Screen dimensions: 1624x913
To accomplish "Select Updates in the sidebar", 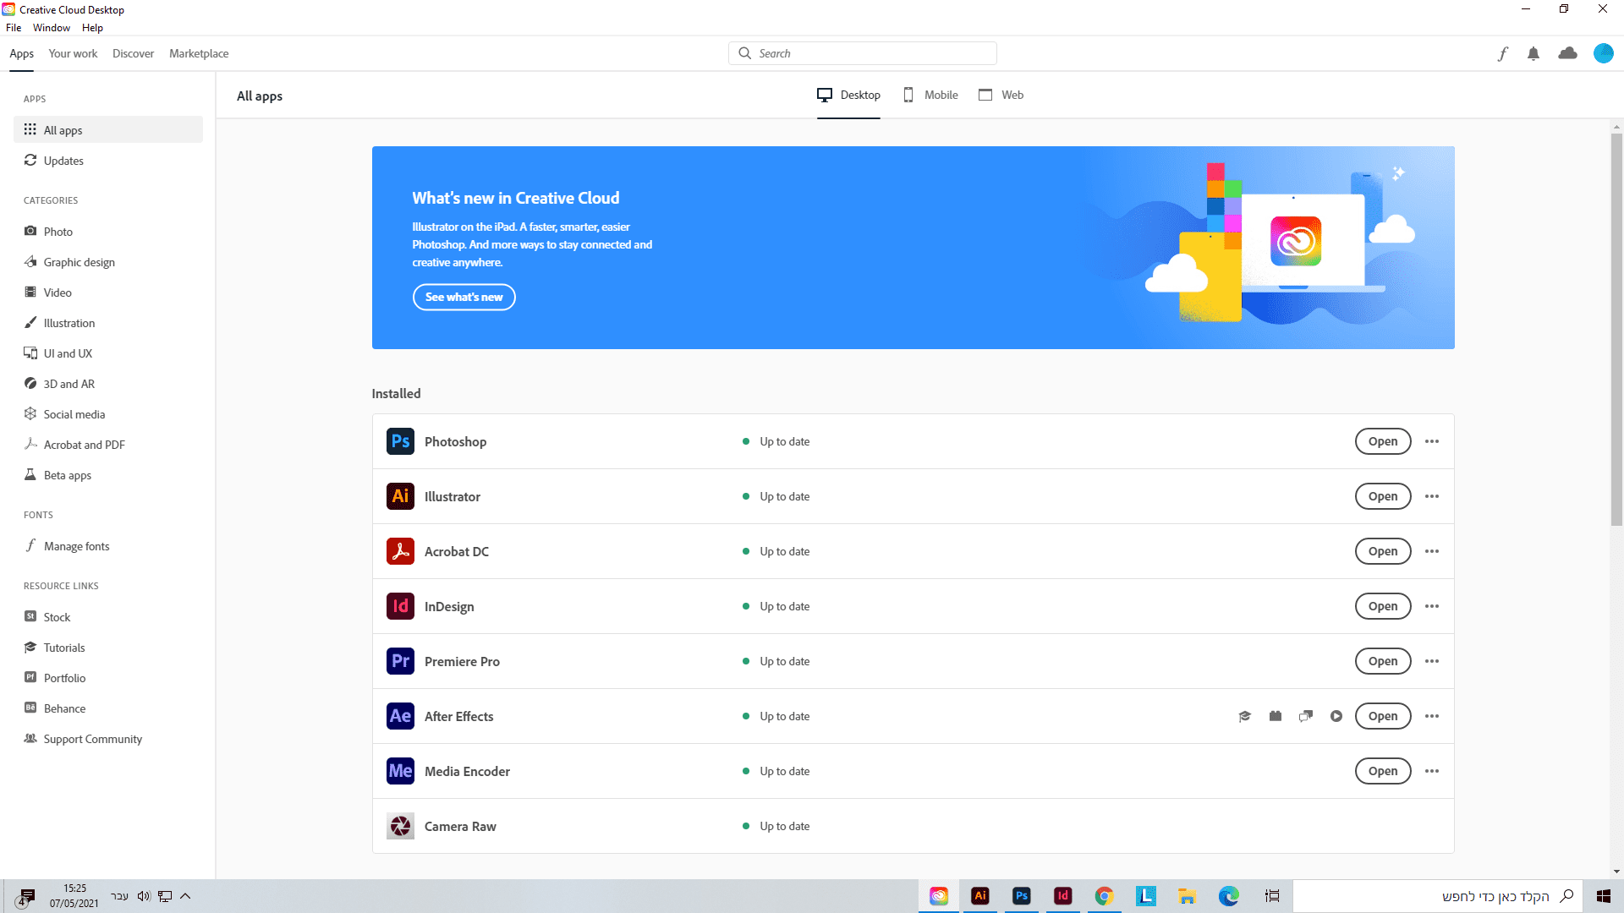I will point(63,161).
